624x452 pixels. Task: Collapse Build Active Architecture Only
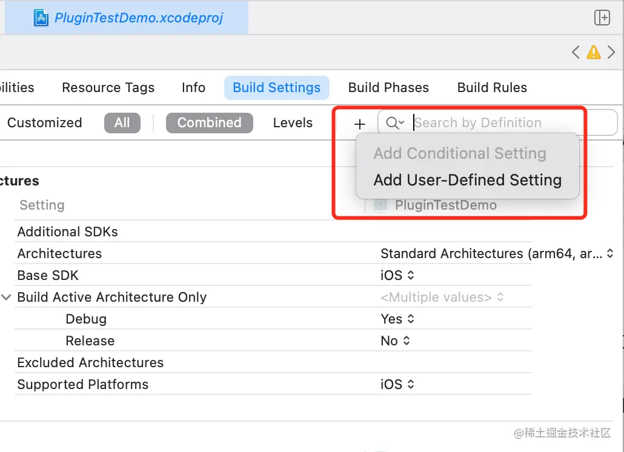pyautogui.click(x=6, y=297)
